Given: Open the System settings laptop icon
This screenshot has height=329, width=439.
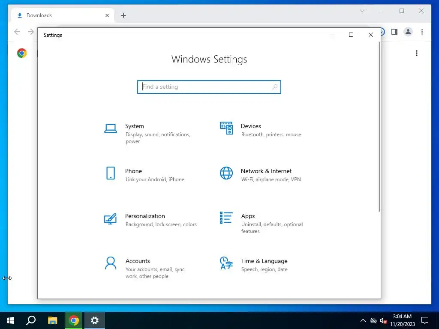Looking at the screenshot, I should point(111,129).
